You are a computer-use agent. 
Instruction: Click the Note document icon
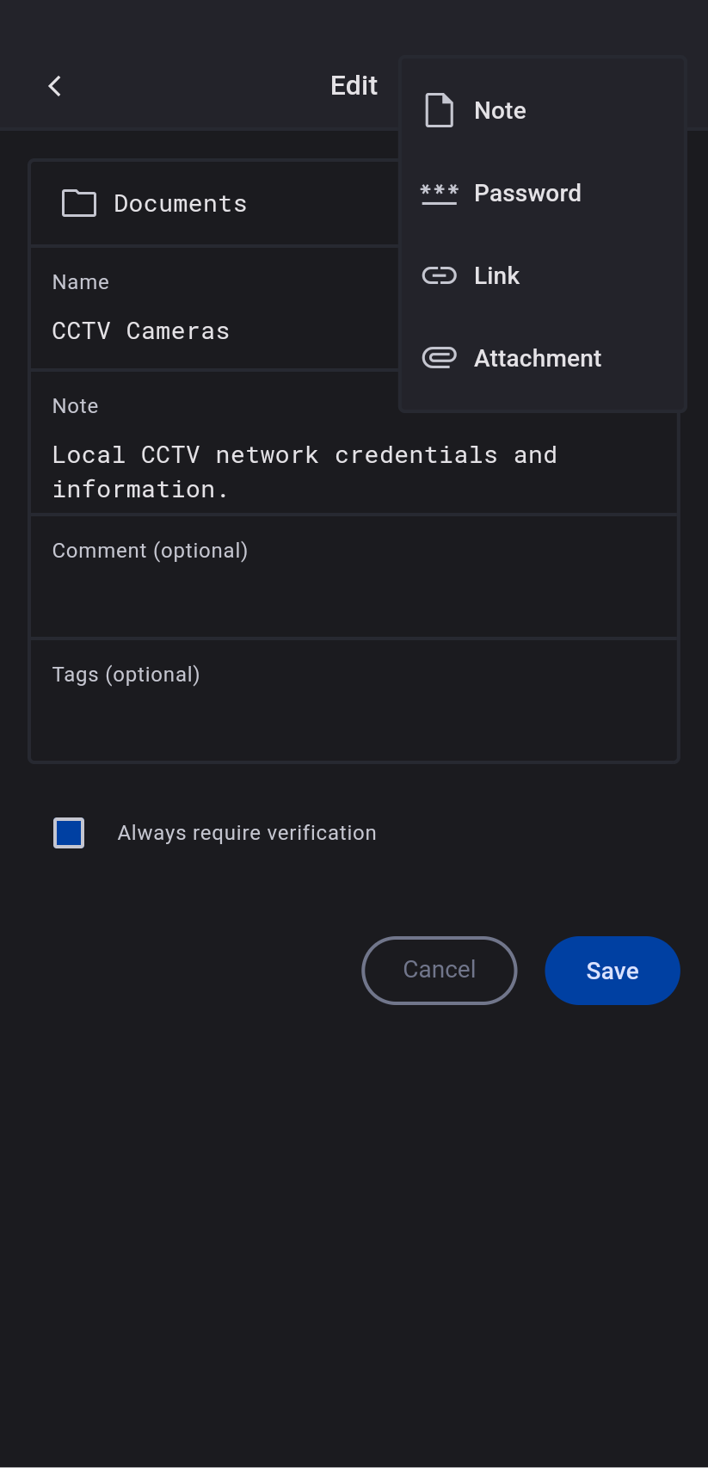coord(439,110)
